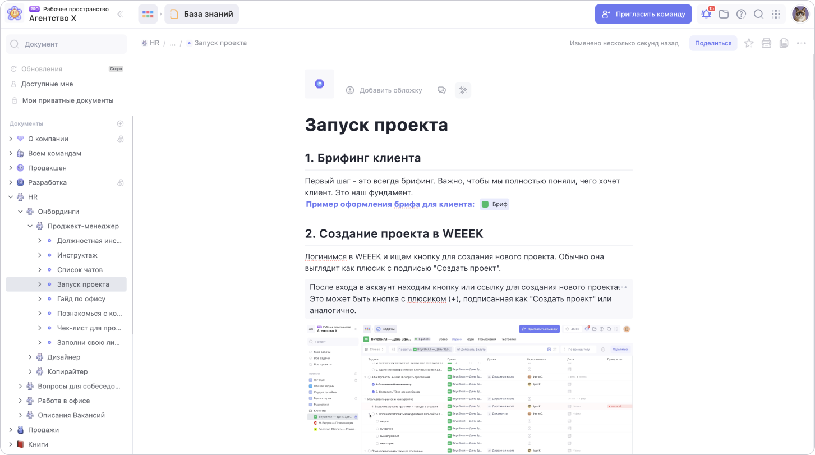Collapse the Проджект-менеджер folder
This screenshot has height=455, width=815.
(x=30, y=226)
